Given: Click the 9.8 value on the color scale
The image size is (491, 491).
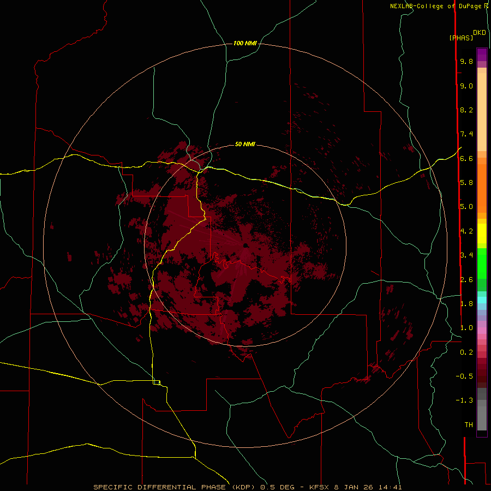Looking at the screenshot, I should [466, 61].
